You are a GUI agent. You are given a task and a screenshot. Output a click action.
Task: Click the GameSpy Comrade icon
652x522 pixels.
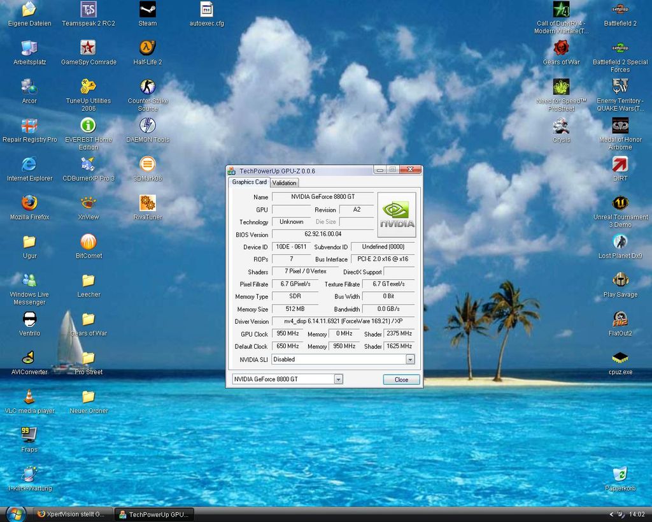coord(88,48)
